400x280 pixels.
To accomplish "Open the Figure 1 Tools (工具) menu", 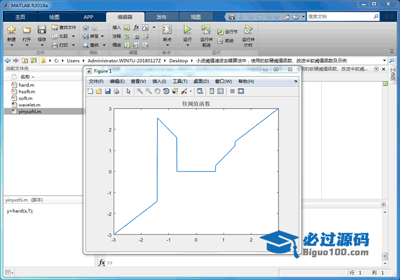I will [x=180, y=81].
